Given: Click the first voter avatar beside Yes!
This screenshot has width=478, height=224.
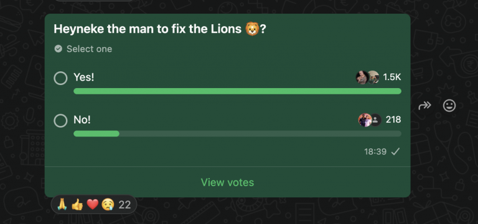Looking at the screenshot, I should coord(362,78).
